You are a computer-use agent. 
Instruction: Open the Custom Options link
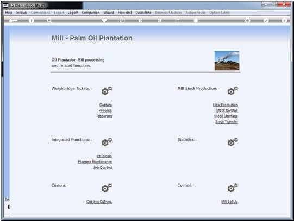tap(99, 201)
